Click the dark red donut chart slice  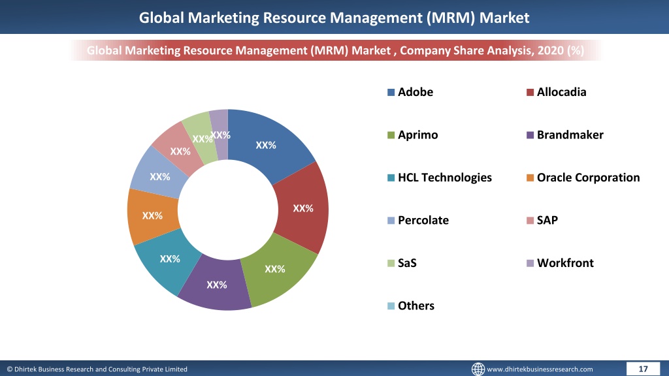pyautogui.click(x=303, y=208)
